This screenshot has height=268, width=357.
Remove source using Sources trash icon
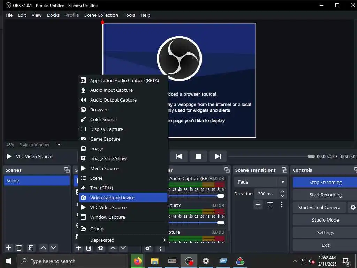(x=89, y=248)
